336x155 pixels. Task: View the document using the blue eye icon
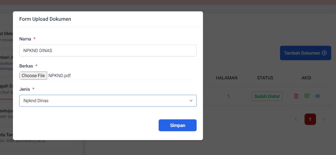[x=318, y=96]
